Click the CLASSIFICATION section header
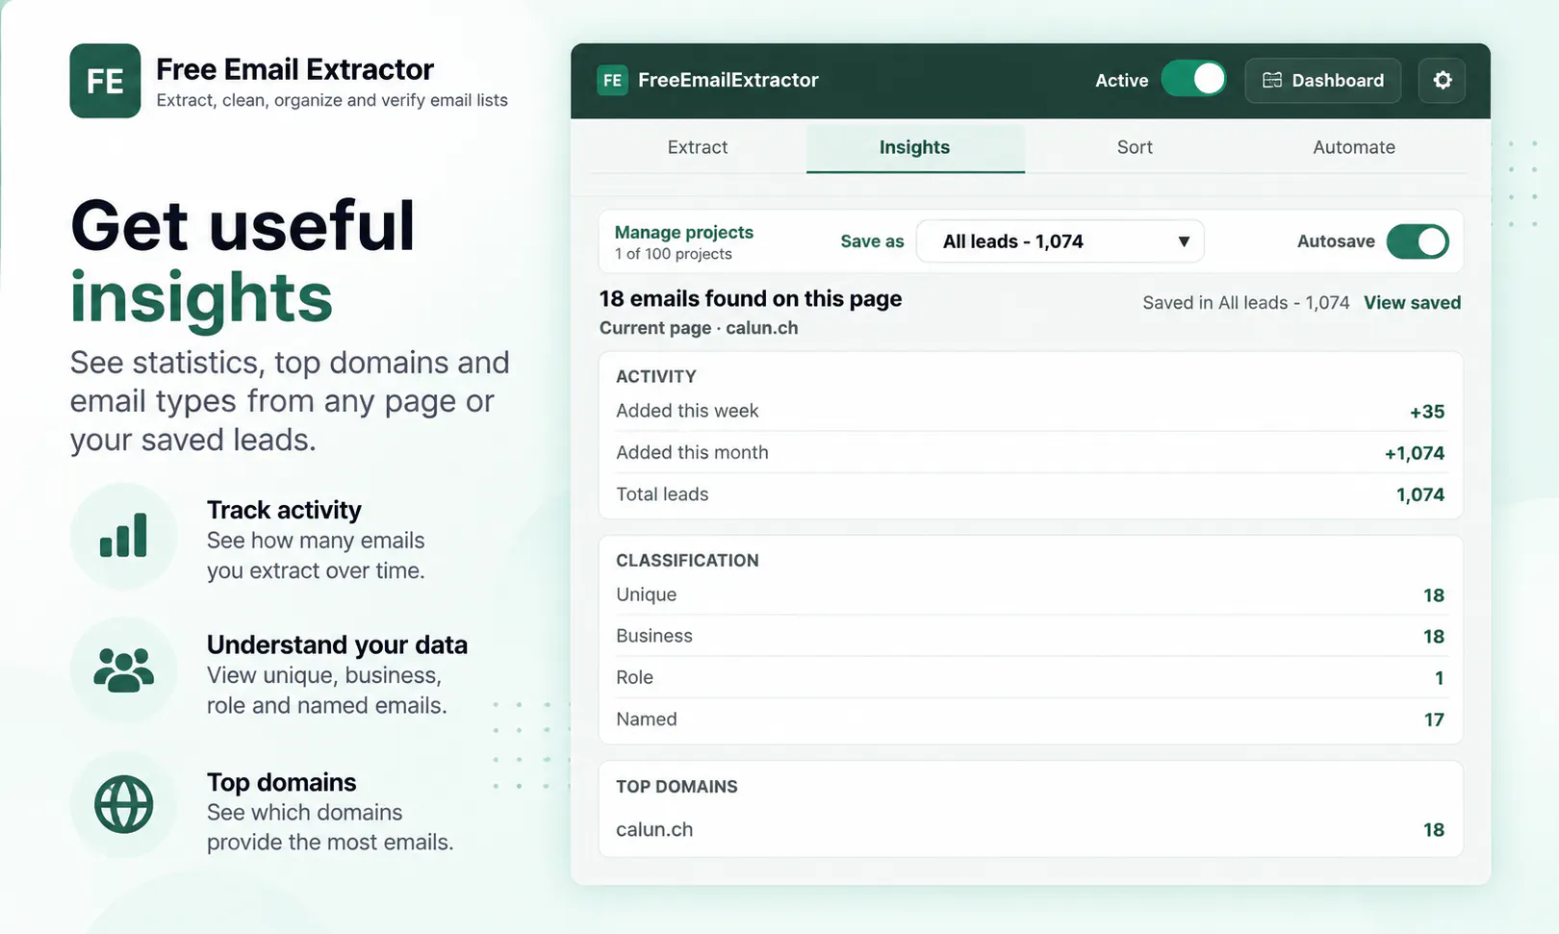The image size is (1559, 934). point(687,560)
